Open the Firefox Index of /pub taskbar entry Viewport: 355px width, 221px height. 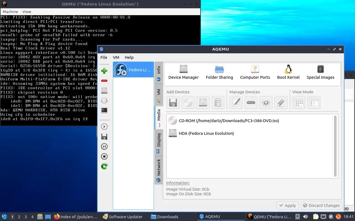point(76,217)
